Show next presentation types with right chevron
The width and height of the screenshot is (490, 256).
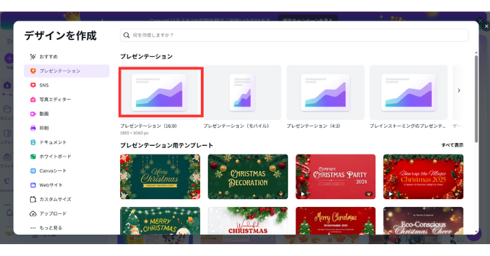click(458, 90)
